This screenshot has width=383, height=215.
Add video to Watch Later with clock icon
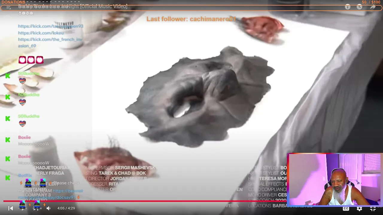pyautogui.click(x=359, y=7)
